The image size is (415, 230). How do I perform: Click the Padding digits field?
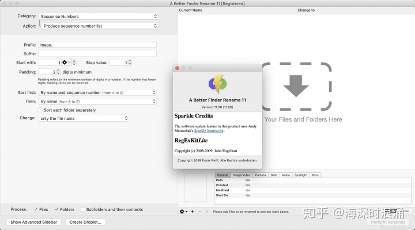pos(47,71)
